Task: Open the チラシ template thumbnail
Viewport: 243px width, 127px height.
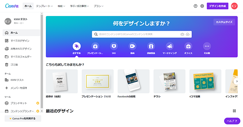Action: 169,81
